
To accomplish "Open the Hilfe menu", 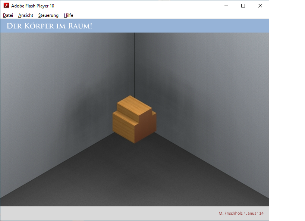I will [68, 15].
